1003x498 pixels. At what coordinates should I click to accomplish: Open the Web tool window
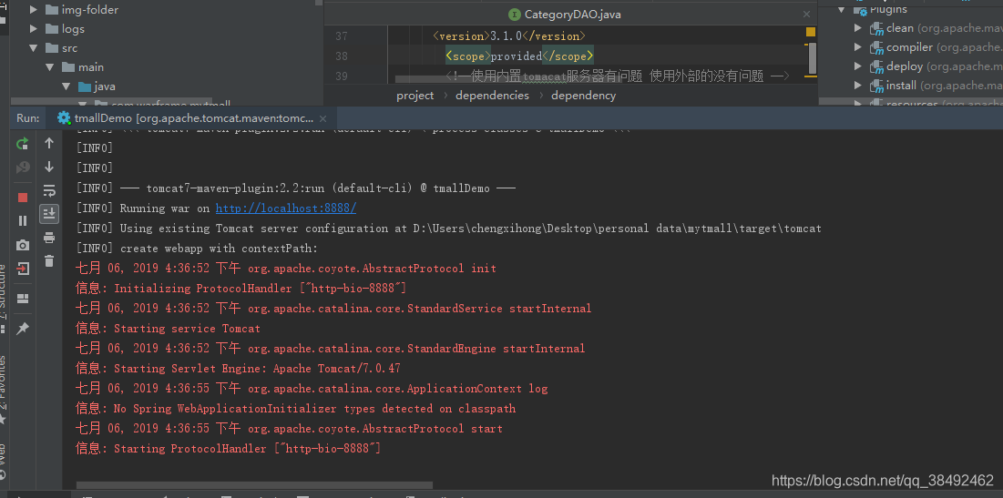tap(4, 452)
